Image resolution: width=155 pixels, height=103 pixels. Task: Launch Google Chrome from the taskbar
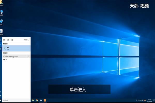tap(37, 100)
